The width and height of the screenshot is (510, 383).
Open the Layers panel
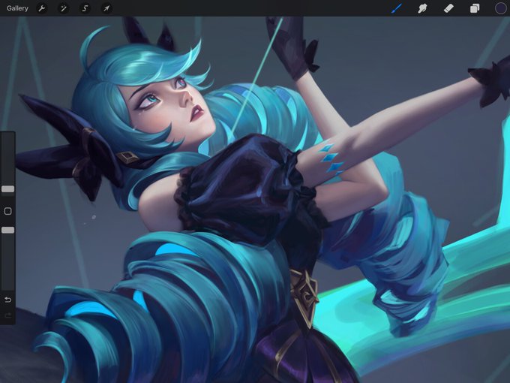click(x=475, y=8)
